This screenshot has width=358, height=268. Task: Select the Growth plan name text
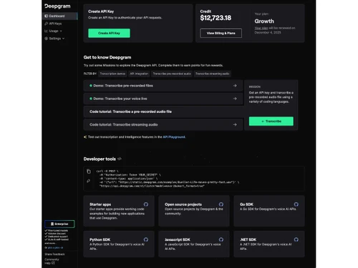[x=264, y=21]
